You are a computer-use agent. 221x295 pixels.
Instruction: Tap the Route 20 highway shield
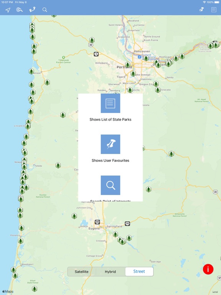click(x=215, y=192)
